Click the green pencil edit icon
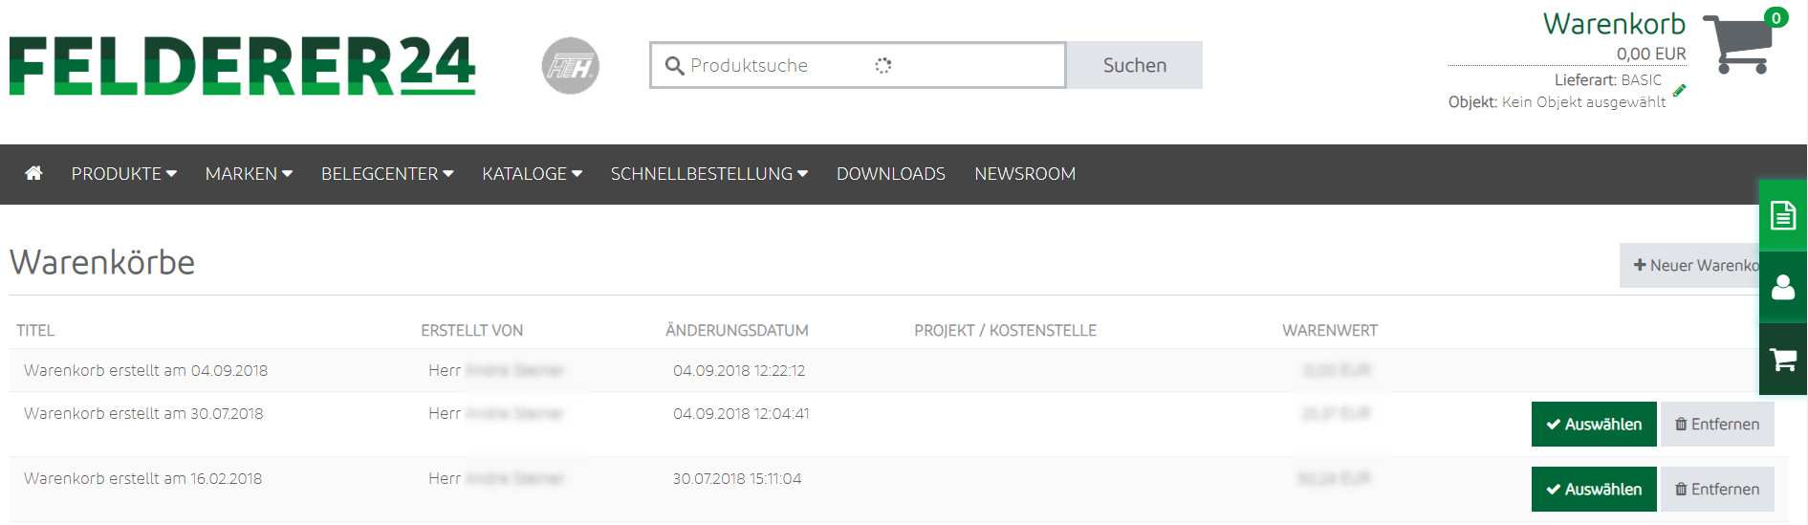1808x525 pixels. point(1679,91)
